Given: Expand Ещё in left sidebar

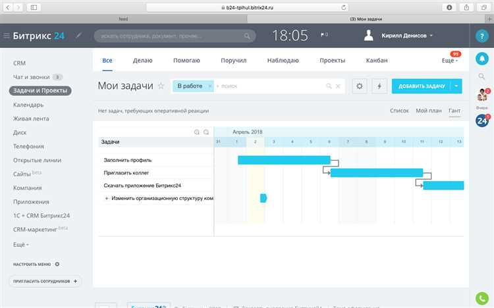Looking at the screenshot, I should pyautogui.click(x=21, y=244).
